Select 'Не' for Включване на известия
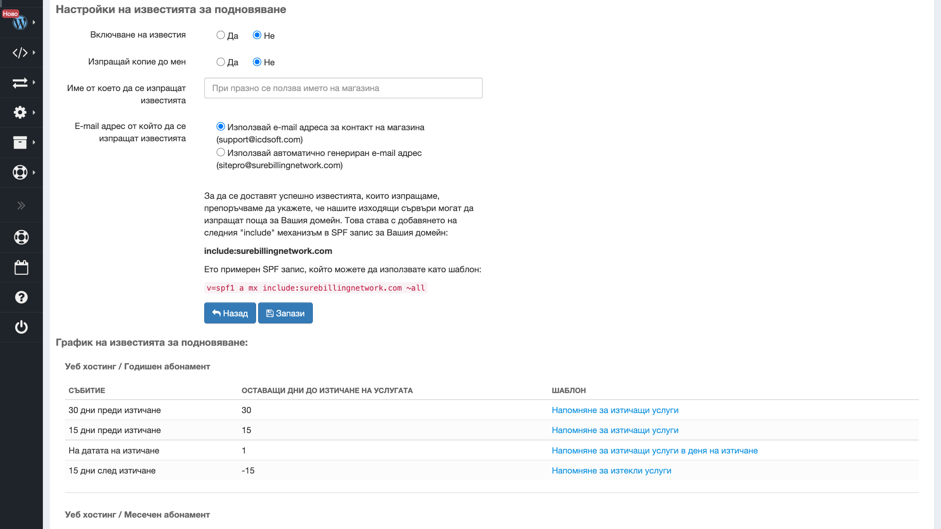This screenshot has width=941, height=529. [257, 35]
